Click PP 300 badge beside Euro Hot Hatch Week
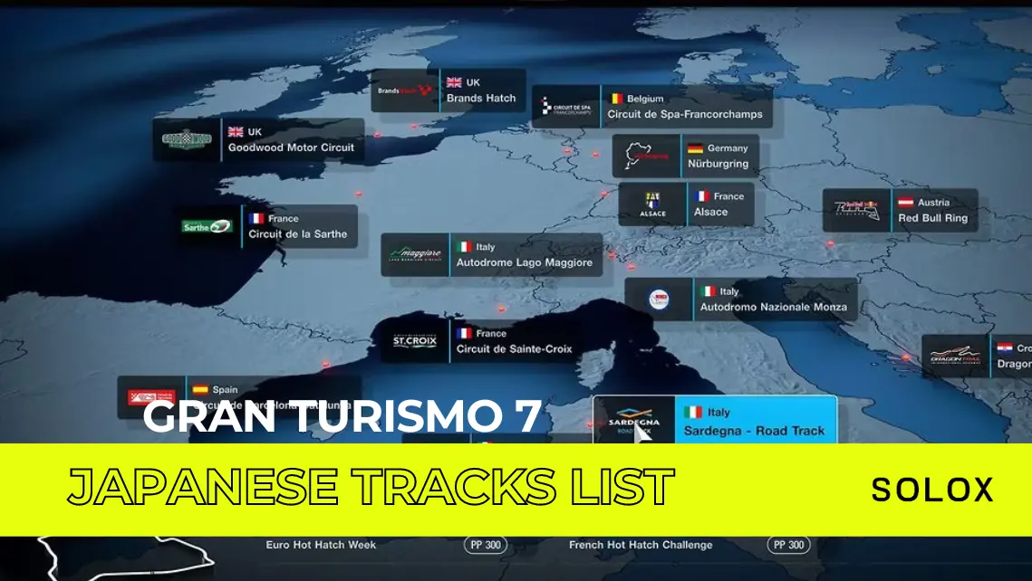The width and height of the screenshot is (1032, 581). [x=486, y=545]
